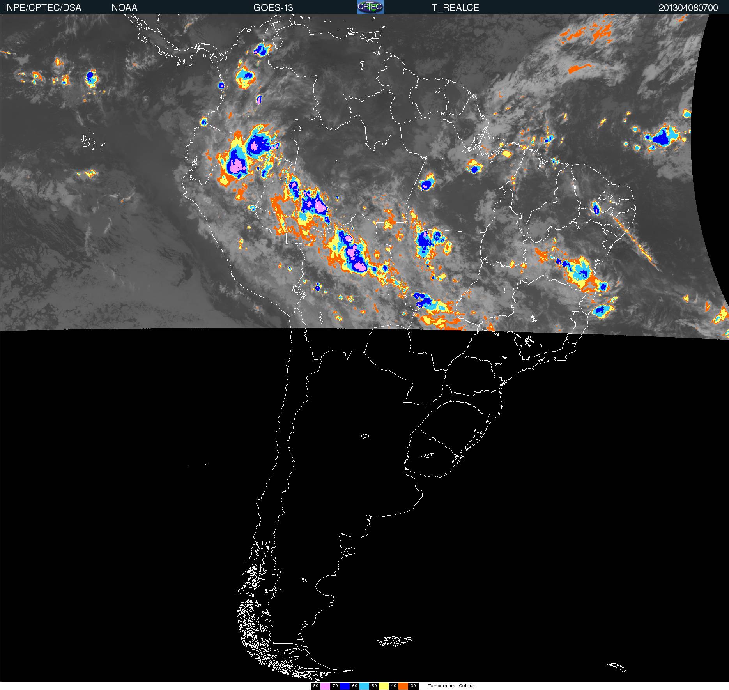Click the 201304080700 timestamp
Screen dimensions: 729x690
pos(688,8)
